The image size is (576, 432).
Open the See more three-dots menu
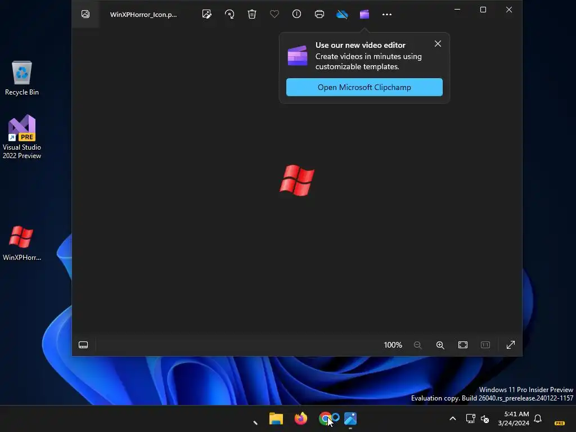pyautogui.click(x=387, y=14)
